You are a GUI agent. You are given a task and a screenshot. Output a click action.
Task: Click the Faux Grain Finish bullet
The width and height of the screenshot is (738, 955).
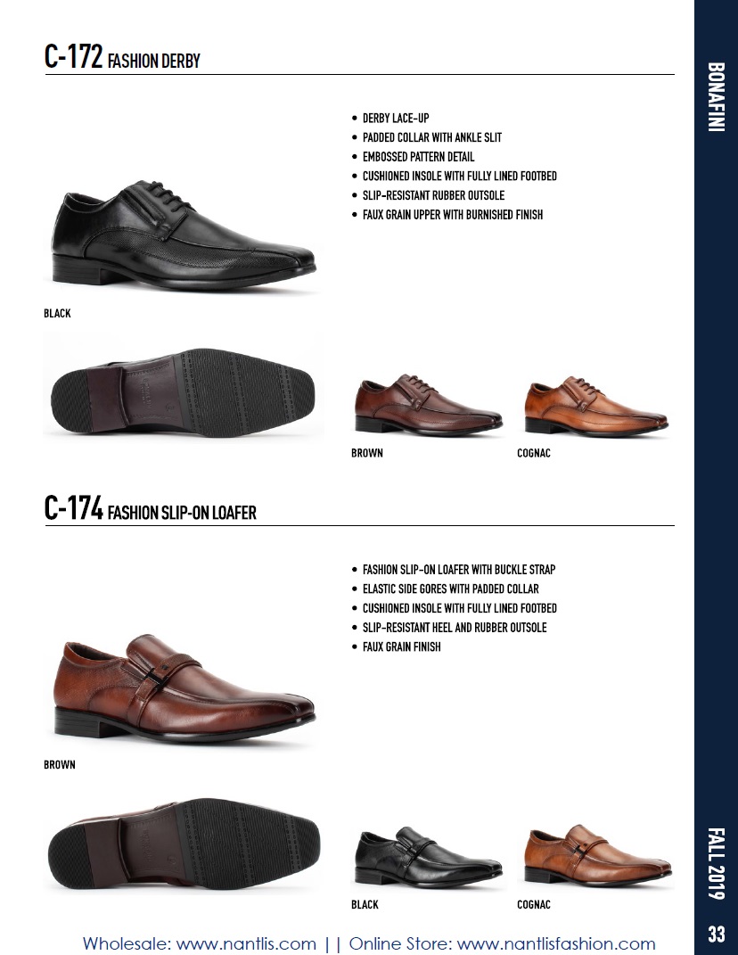[x=401, y=646]
